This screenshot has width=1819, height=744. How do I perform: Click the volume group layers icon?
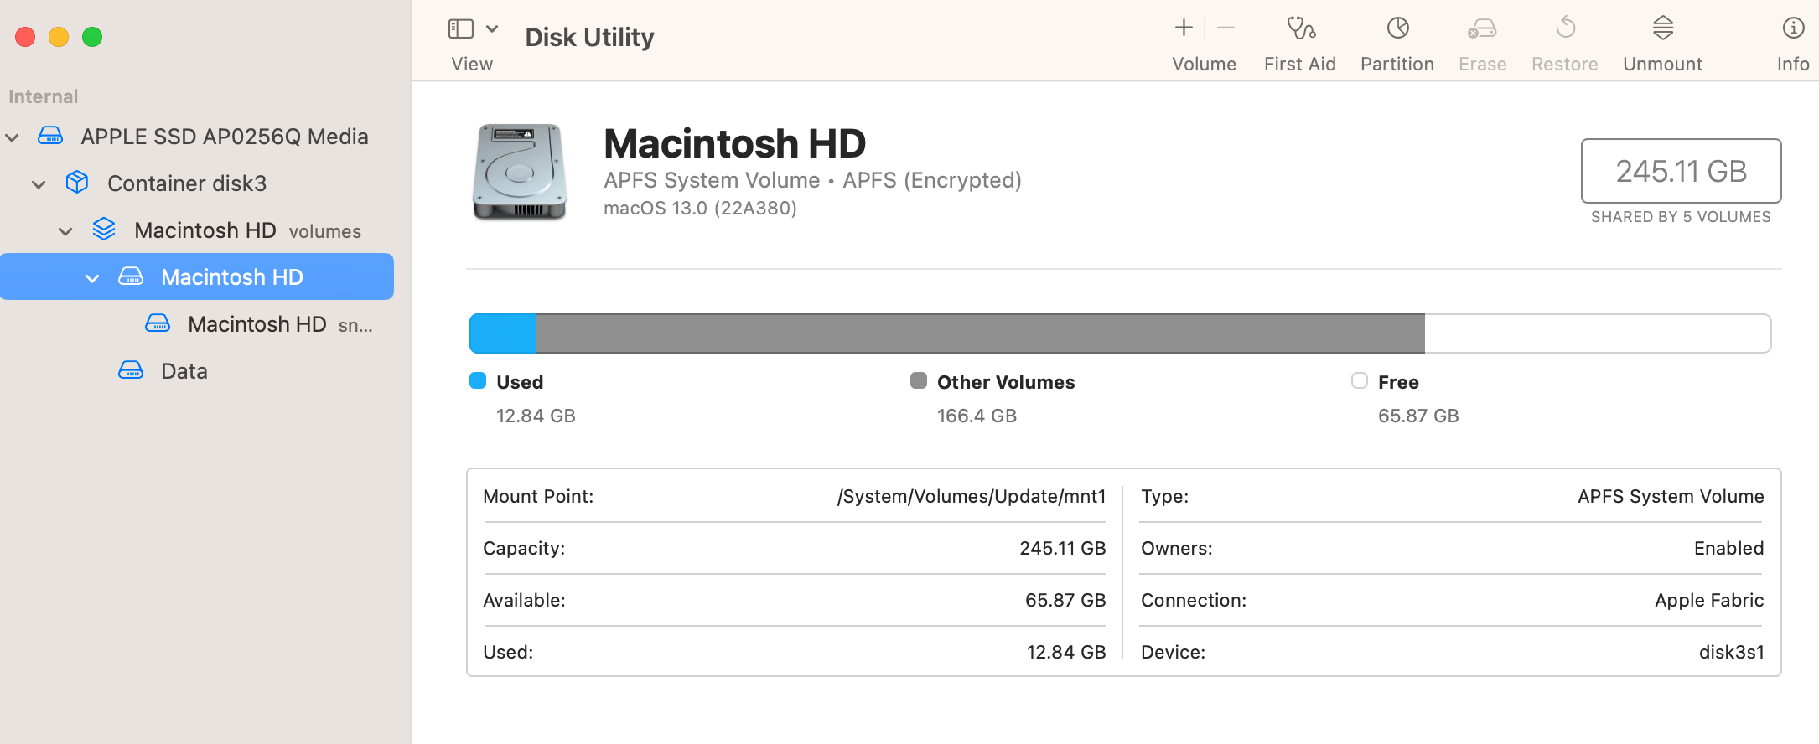pyautogui.click(x=104, y=229)
